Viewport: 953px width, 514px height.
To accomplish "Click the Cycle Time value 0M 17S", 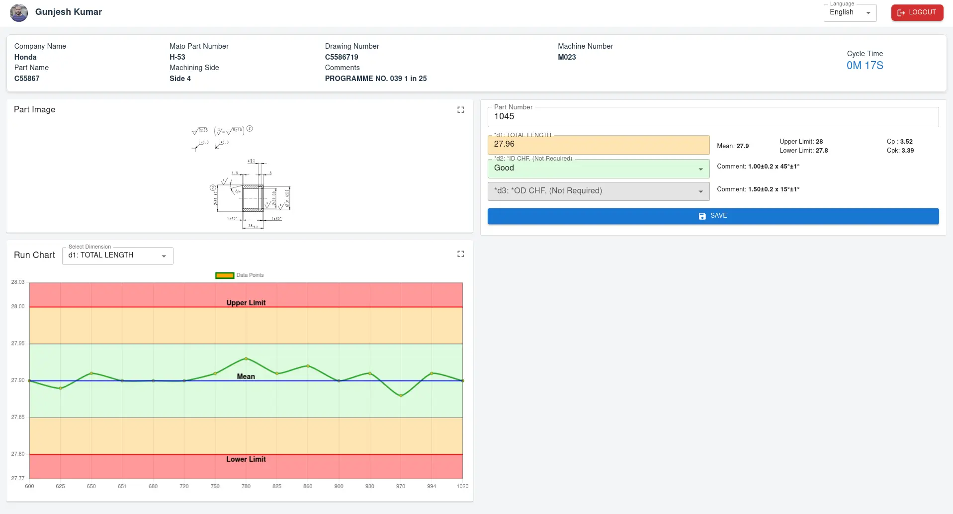I will [x=865, y=65].
